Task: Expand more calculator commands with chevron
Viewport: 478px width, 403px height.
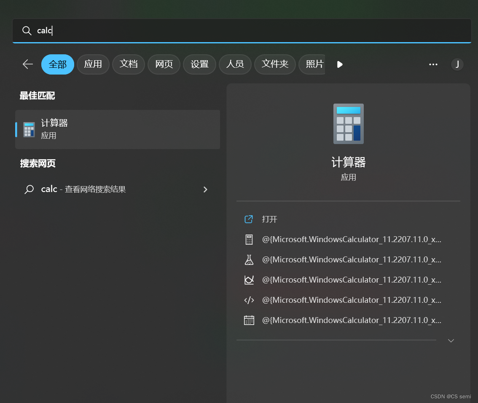Action: point(451,340)
